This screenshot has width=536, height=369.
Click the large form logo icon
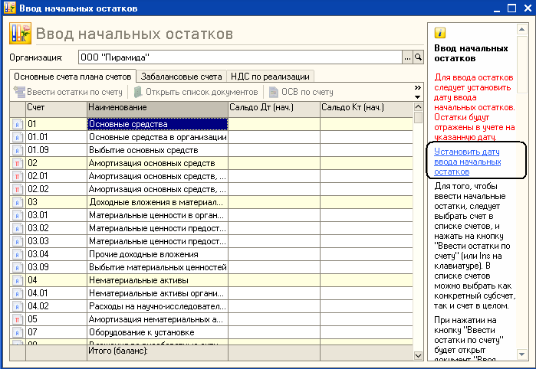pos(20,34)
